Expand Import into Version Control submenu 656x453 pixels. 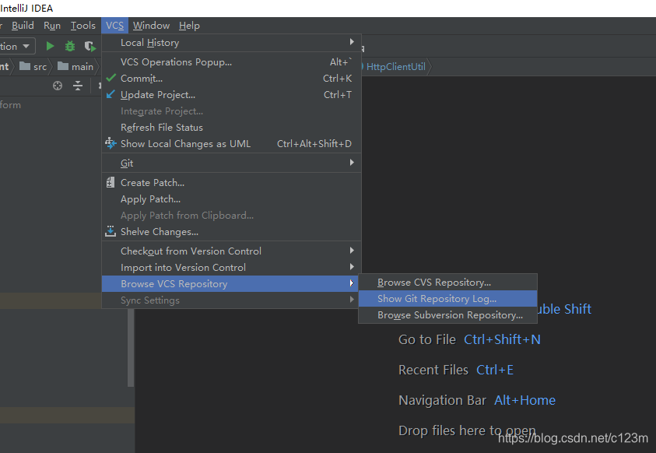point(352,266)
